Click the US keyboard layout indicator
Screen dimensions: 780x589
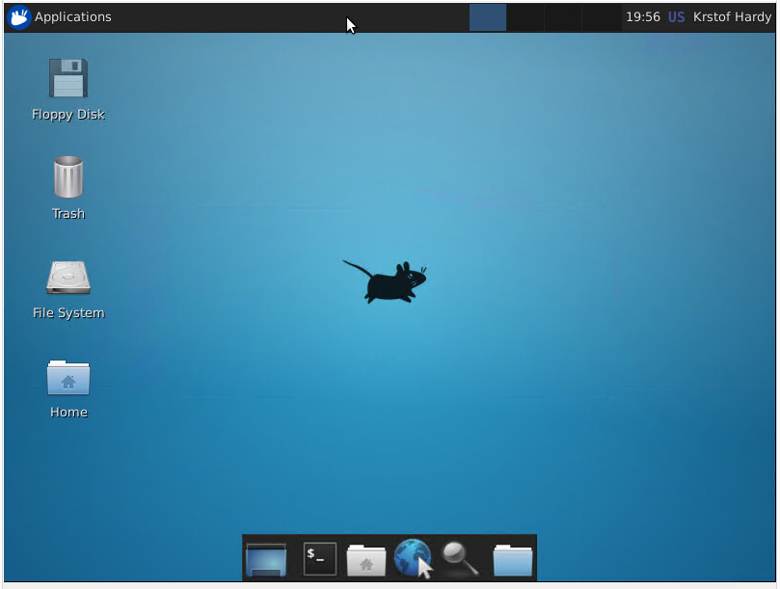pyautogui.click(x=676, y=17)
